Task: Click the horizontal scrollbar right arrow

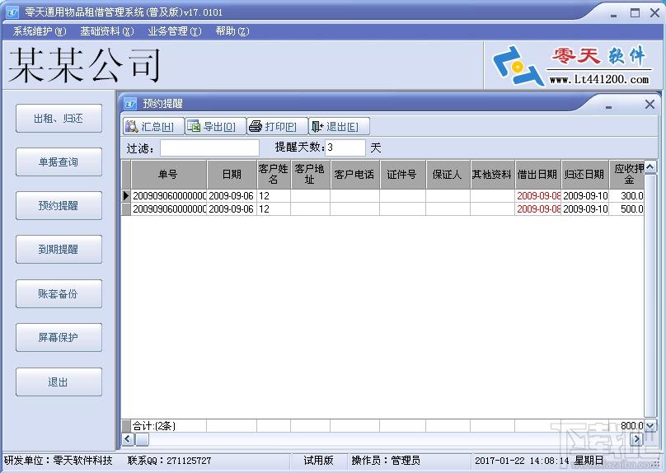Action: (x=636, y=439)
